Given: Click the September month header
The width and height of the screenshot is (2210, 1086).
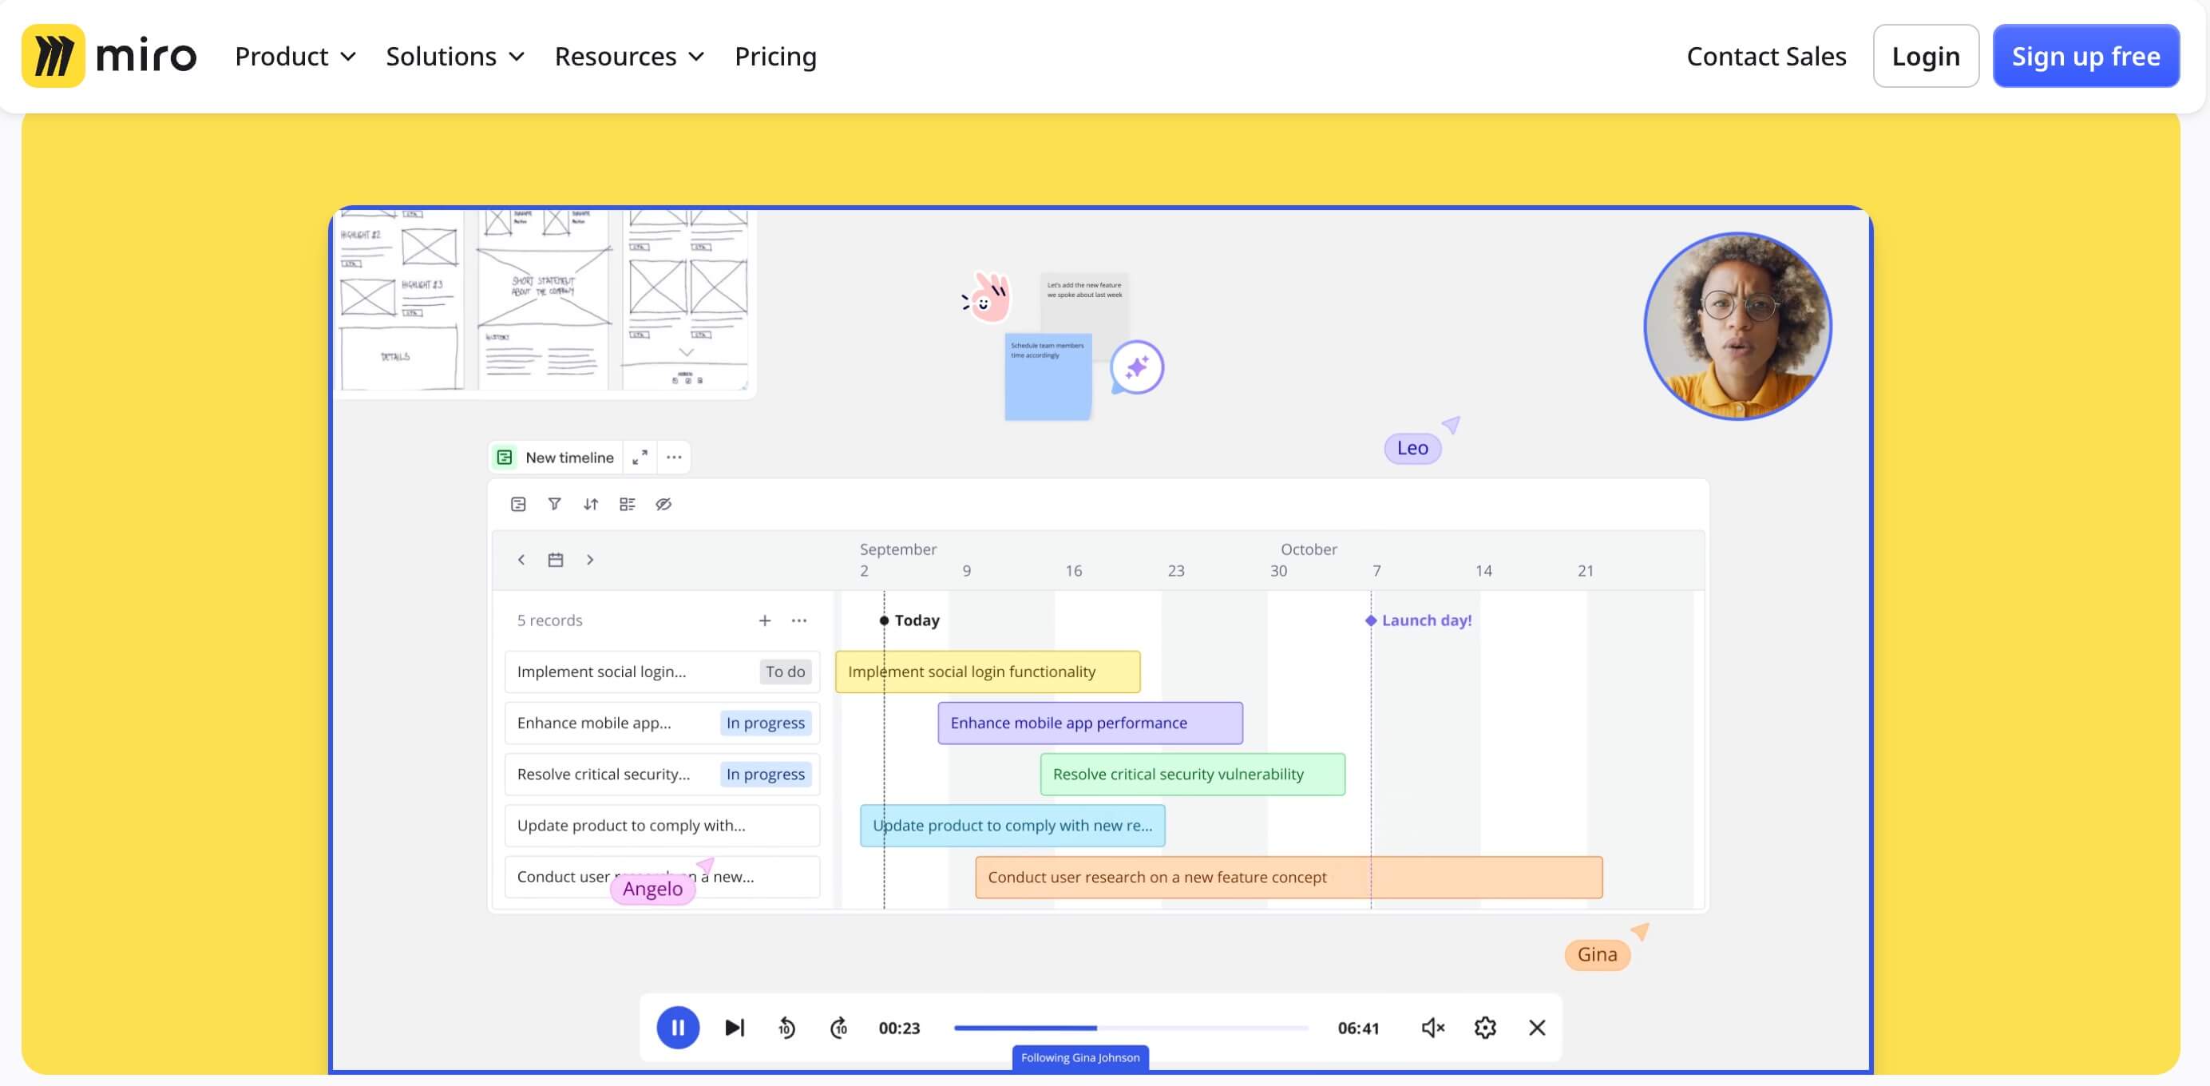Looking at the screenshot, I should [x=898, y=549].
